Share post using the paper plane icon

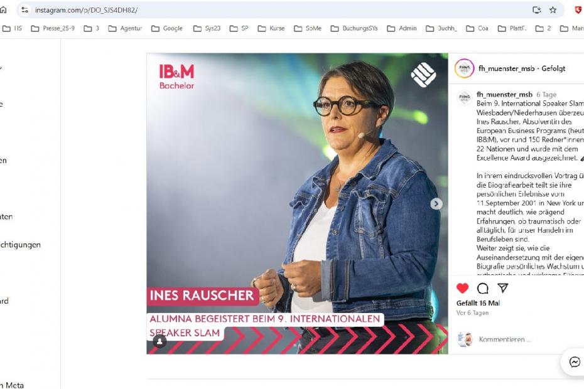click(503, 288)
